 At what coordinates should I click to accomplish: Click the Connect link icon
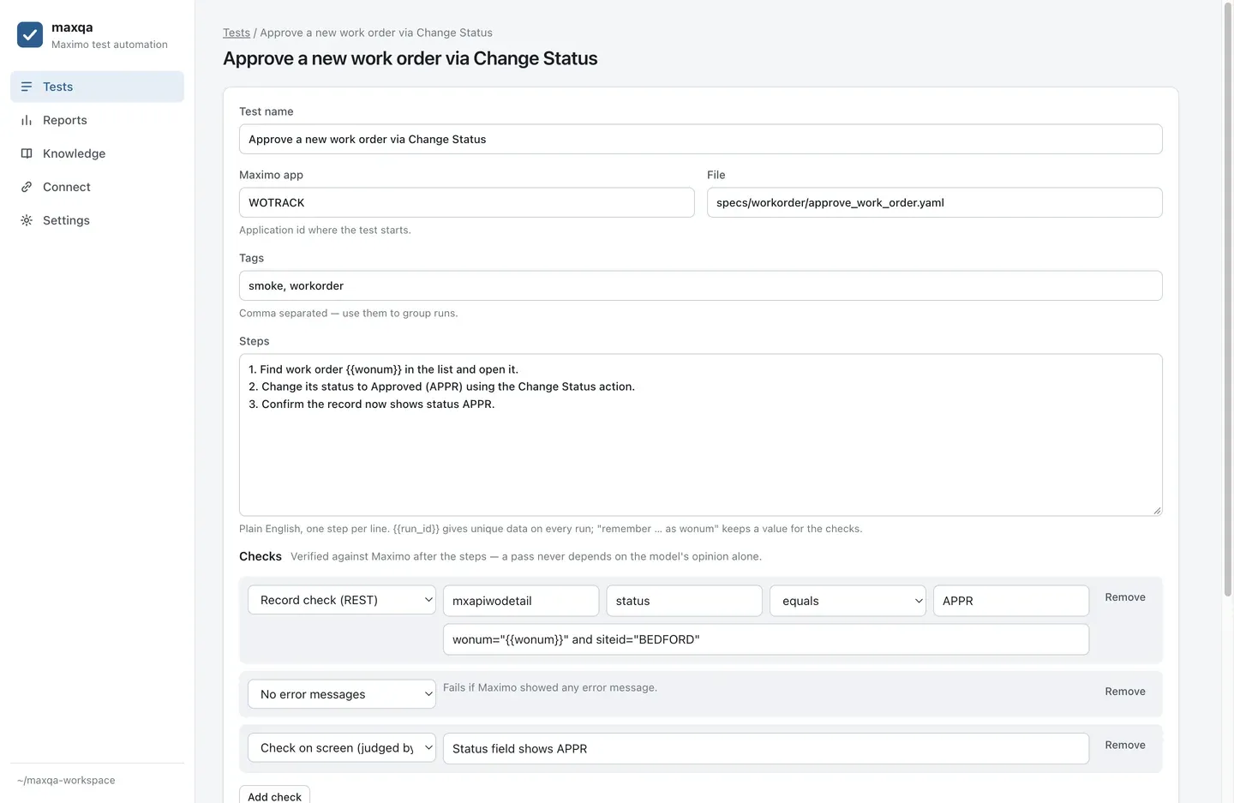(27, 187)
